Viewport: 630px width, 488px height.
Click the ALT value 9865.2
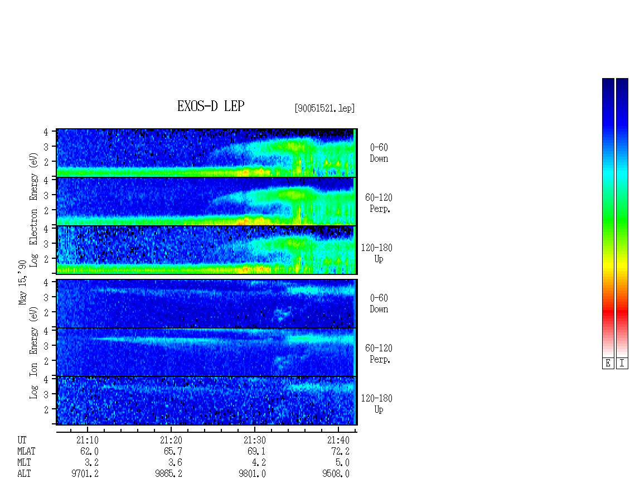[169, 474]
